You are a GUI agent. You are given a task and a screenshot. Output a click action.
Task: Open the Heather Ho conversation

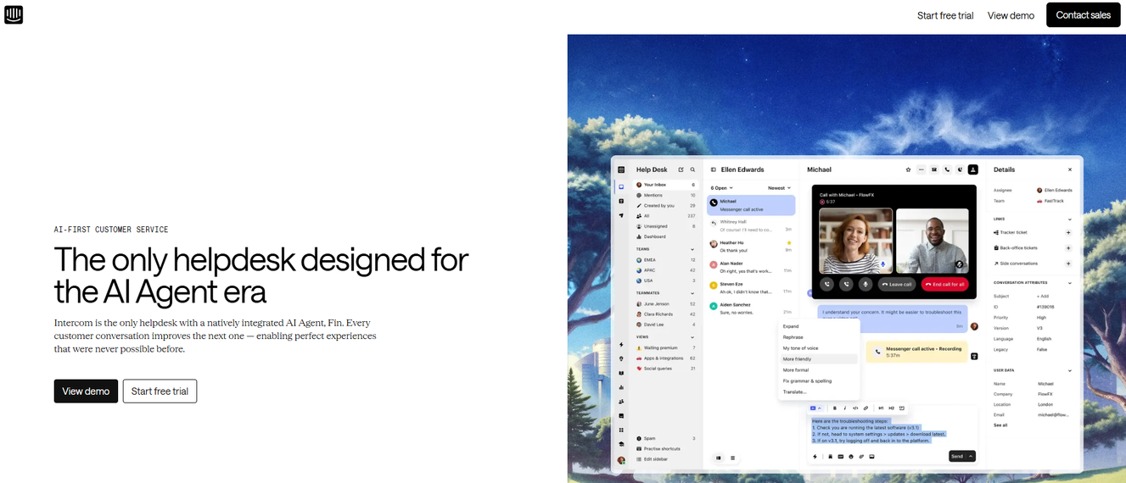(751, 247)
